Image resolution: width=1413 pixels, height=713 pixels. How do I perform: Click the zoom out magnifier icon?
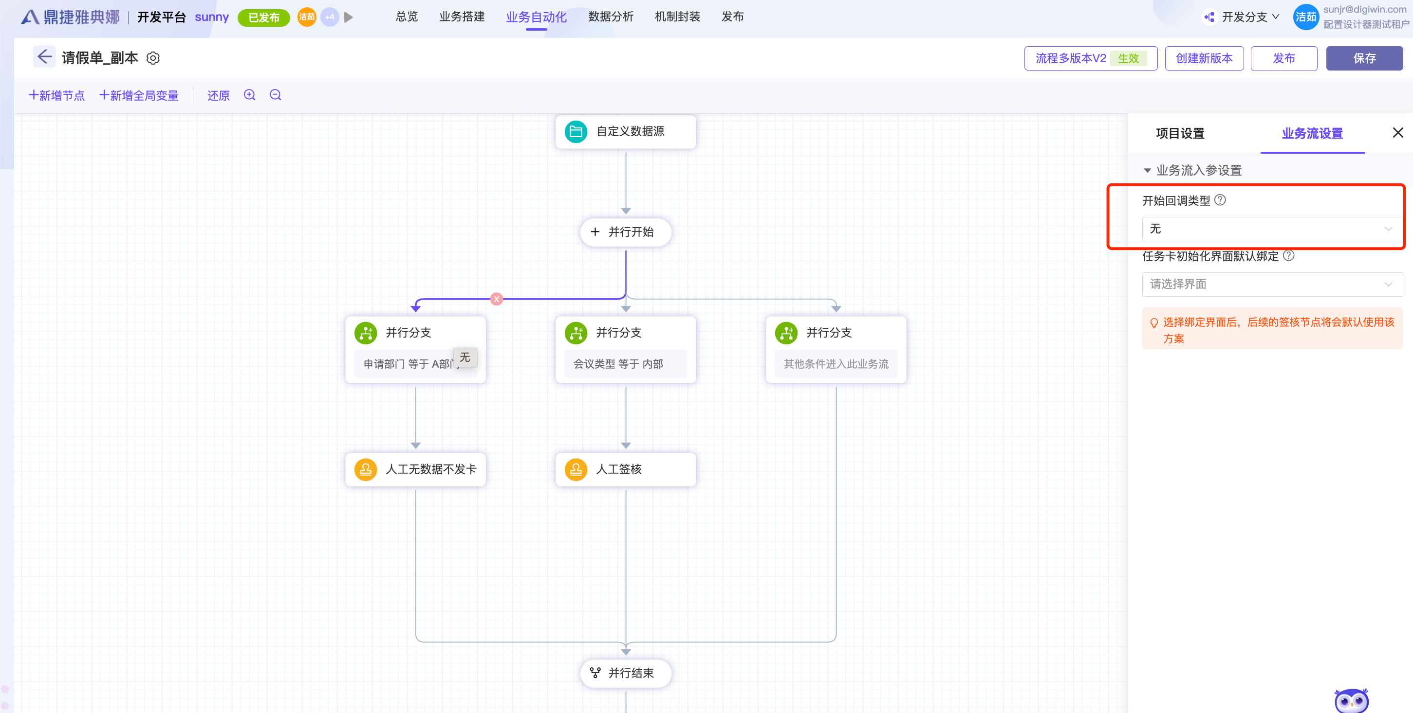tap(276, 95)
